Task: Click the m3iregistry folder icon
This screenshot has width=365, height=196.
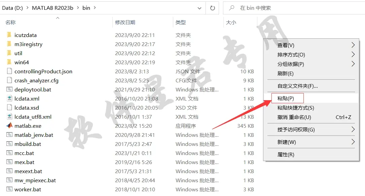Action: 9,44
